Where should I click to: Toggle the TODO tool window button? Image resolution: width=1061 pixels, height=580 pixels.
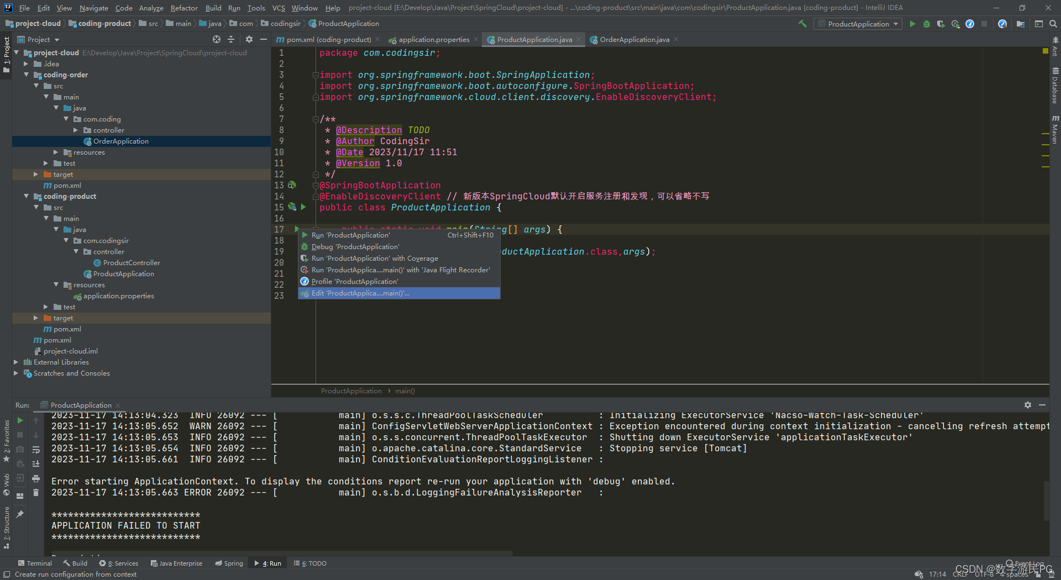310,563
